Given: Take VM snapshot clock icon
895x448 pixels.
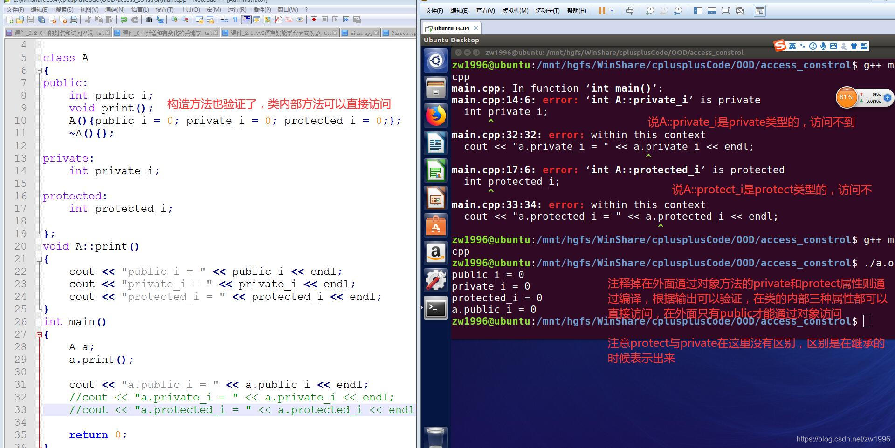Looking at the screenshot, I should point(650,11).
